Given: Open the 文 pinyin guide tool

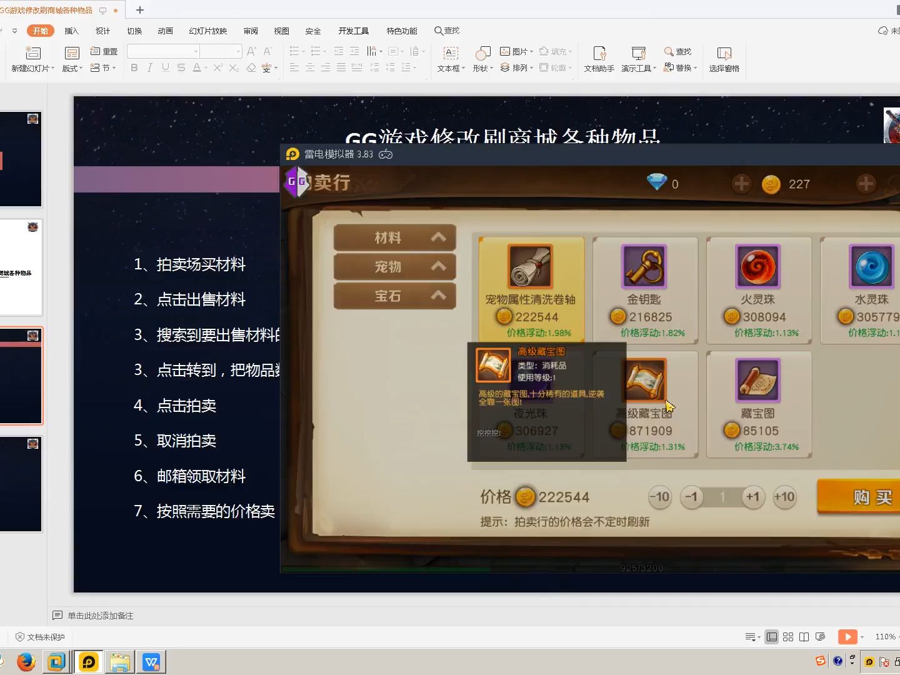Looking at the screenshot, I should click(267, 67).
